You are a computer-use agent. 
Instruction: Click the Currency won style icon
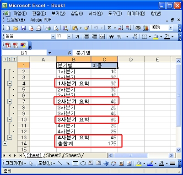(x=112, y=37)
